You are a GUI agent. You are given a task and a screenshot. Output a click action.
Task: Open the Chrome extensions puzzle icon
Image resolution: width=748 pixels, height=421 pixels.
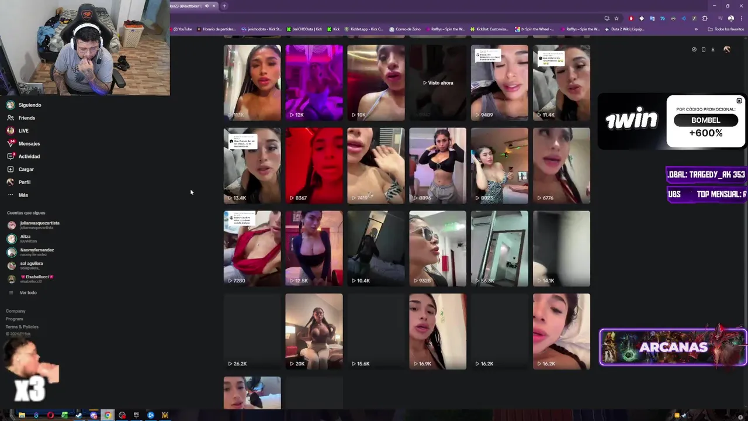tap(705, 19)
